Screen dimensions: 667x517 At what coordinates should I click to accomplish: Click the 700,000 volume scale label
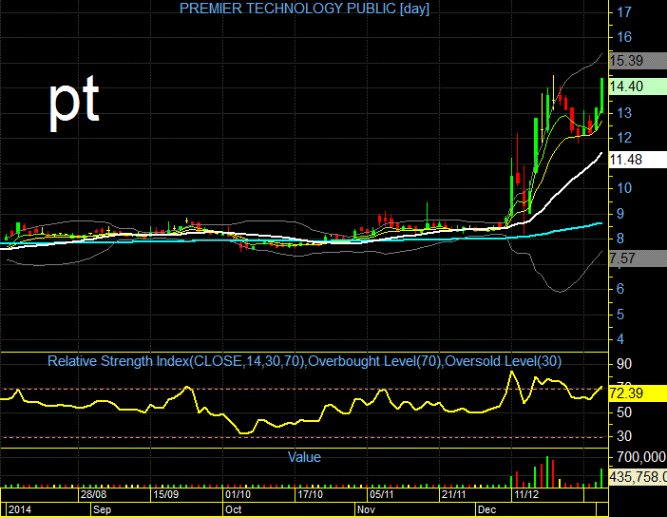click(641, 457)
